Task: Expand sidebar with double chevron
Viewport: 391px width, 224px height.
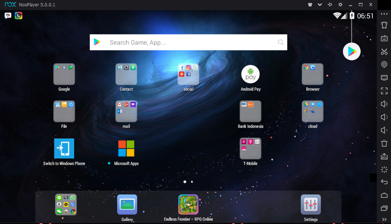Action: pos(384,219)
